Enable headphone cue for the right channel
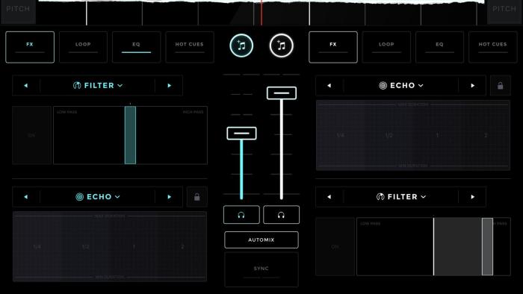Screen dimensions: 523x294 pyautogui.click(x=281, y=215)
